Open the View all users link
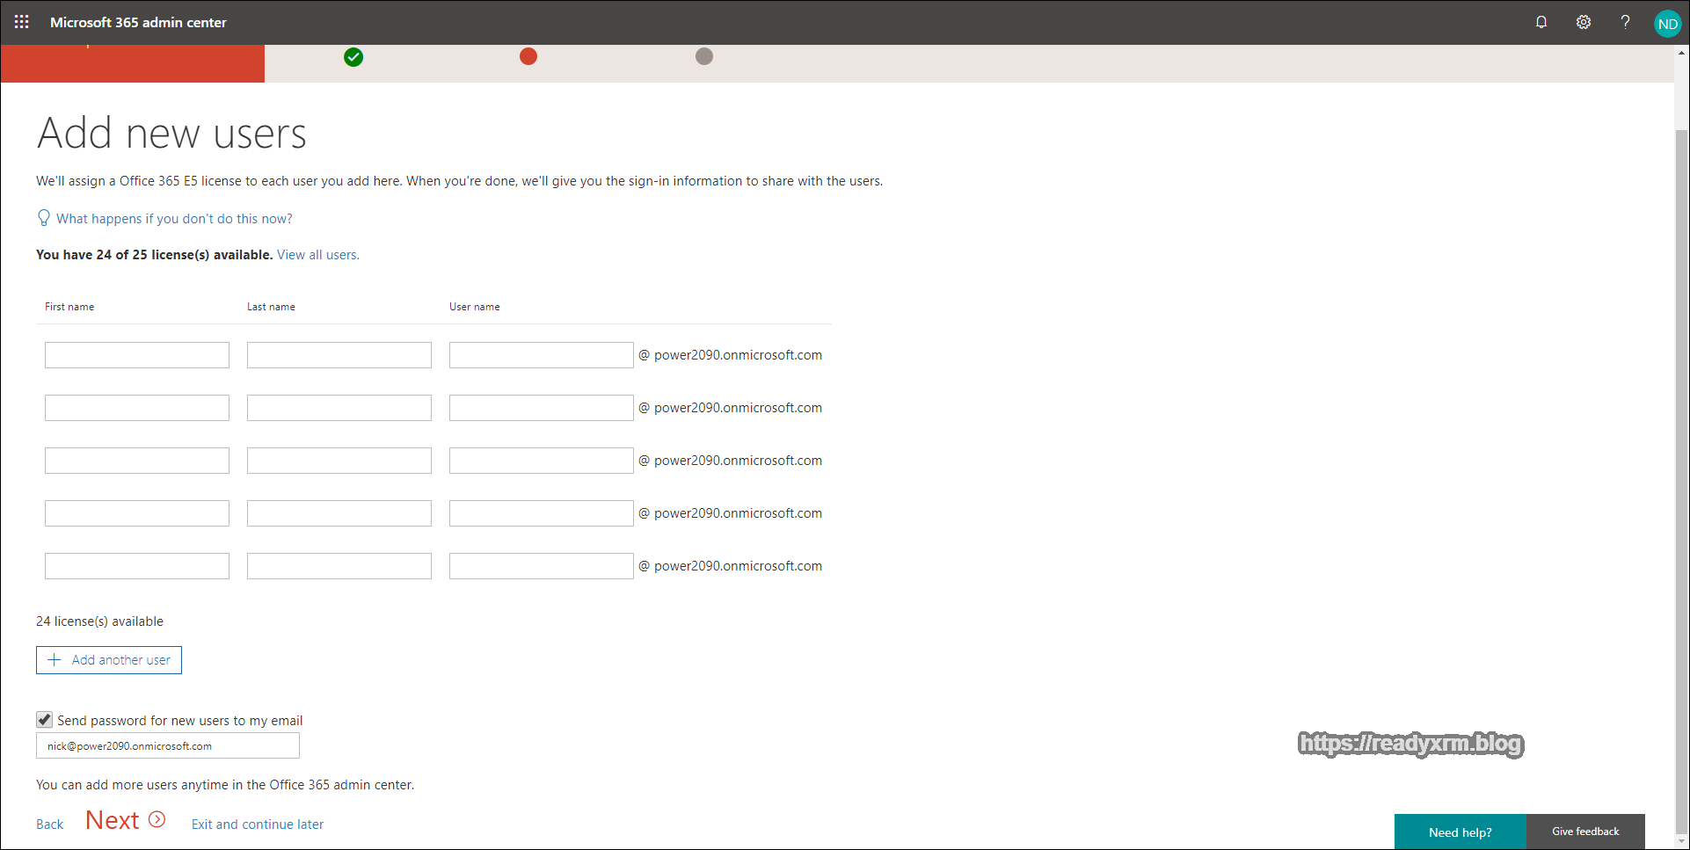Viewport: 1690px width, 850px height. (x=317, y=255)
